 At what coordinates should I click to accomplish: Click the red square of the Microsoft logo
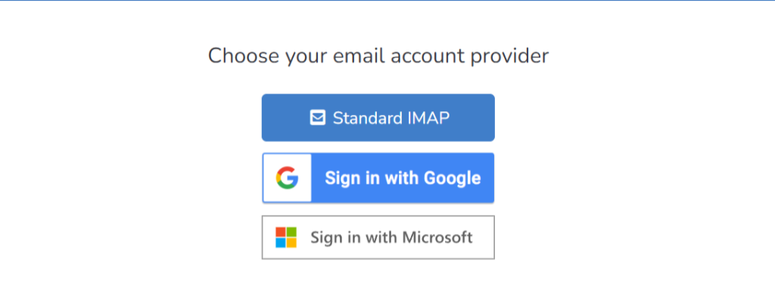coord(281,232)
